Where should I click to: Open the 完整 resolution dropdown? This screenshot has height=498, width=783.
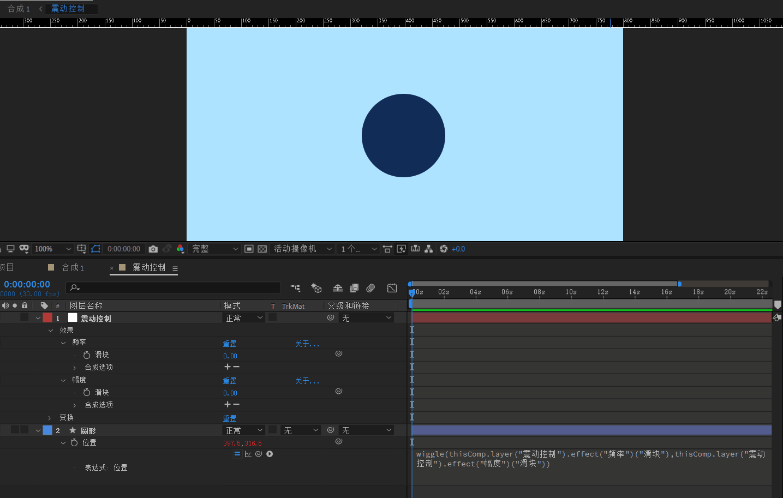click(215, 249)
